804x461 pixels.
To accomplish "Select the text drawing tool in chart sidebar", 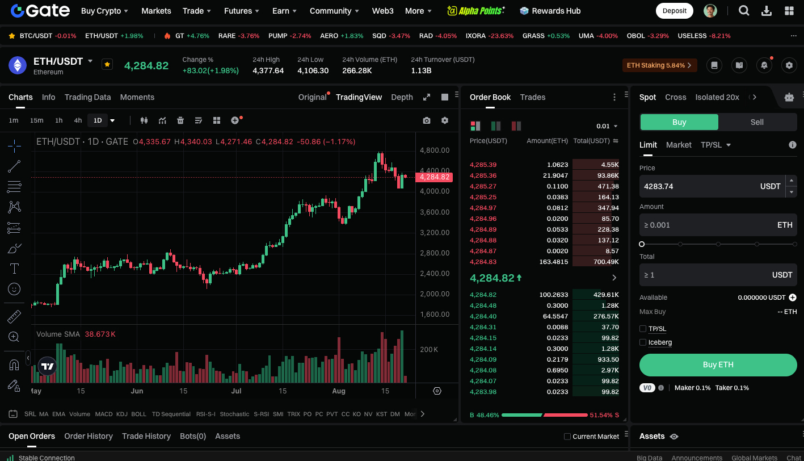I will pos(14,269).
